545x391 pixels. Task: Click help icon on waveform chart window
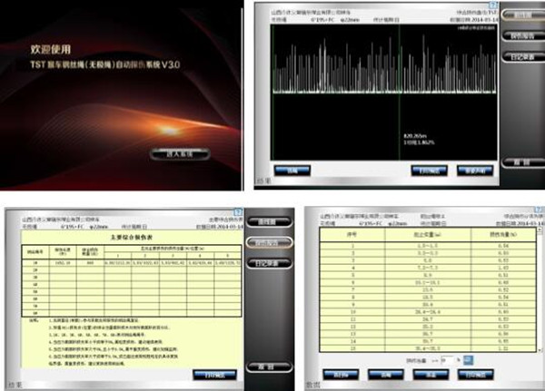click(492, 5)
